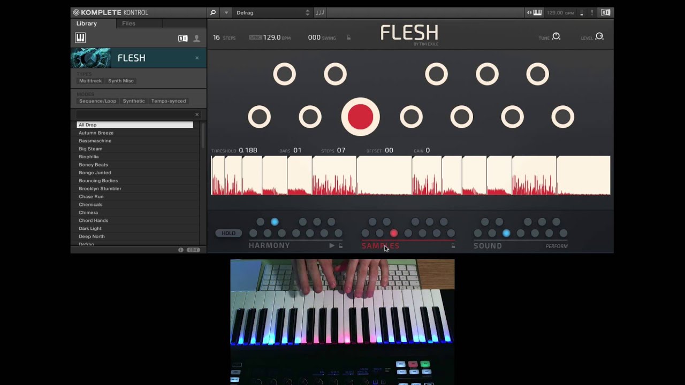Click the exclamation warning icon in the header
Image resolution: width=685 pixels, height=385 pixels.
pyautogui.click(x=593, y=12)
